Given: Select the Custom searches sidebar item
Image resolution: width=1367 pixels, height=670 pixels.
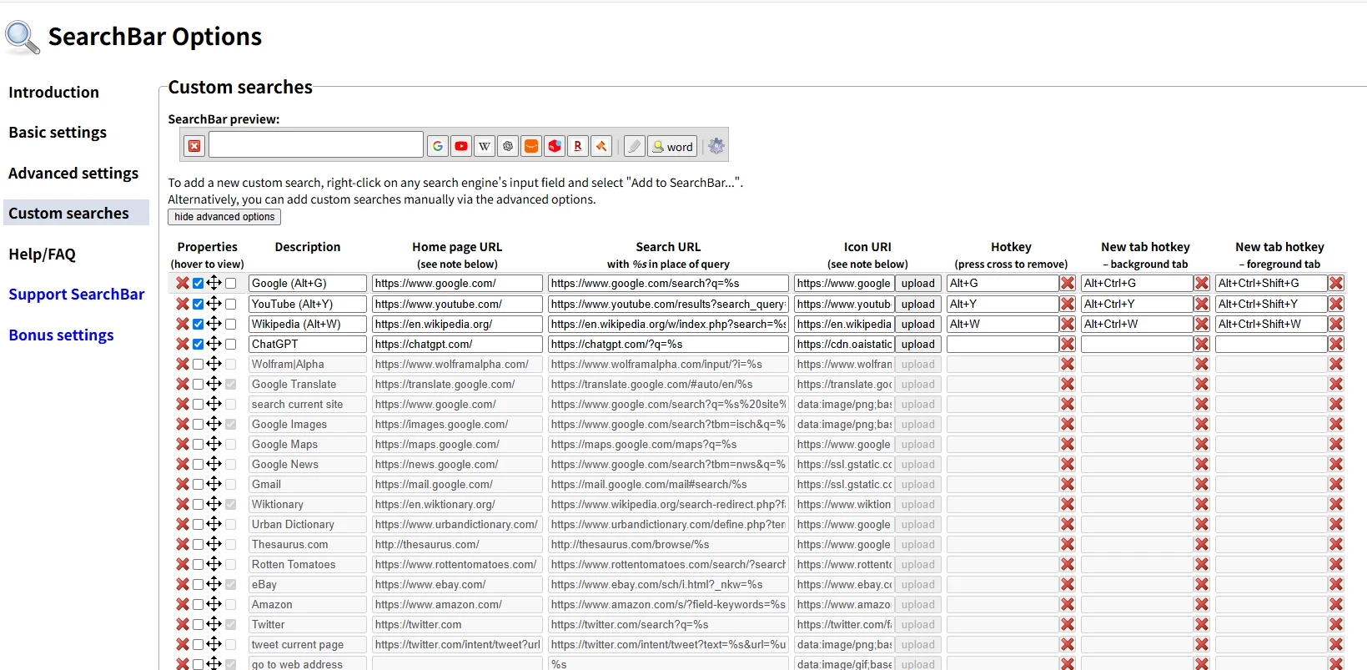Looking at the screenshot, I should (x=76, y=213).
